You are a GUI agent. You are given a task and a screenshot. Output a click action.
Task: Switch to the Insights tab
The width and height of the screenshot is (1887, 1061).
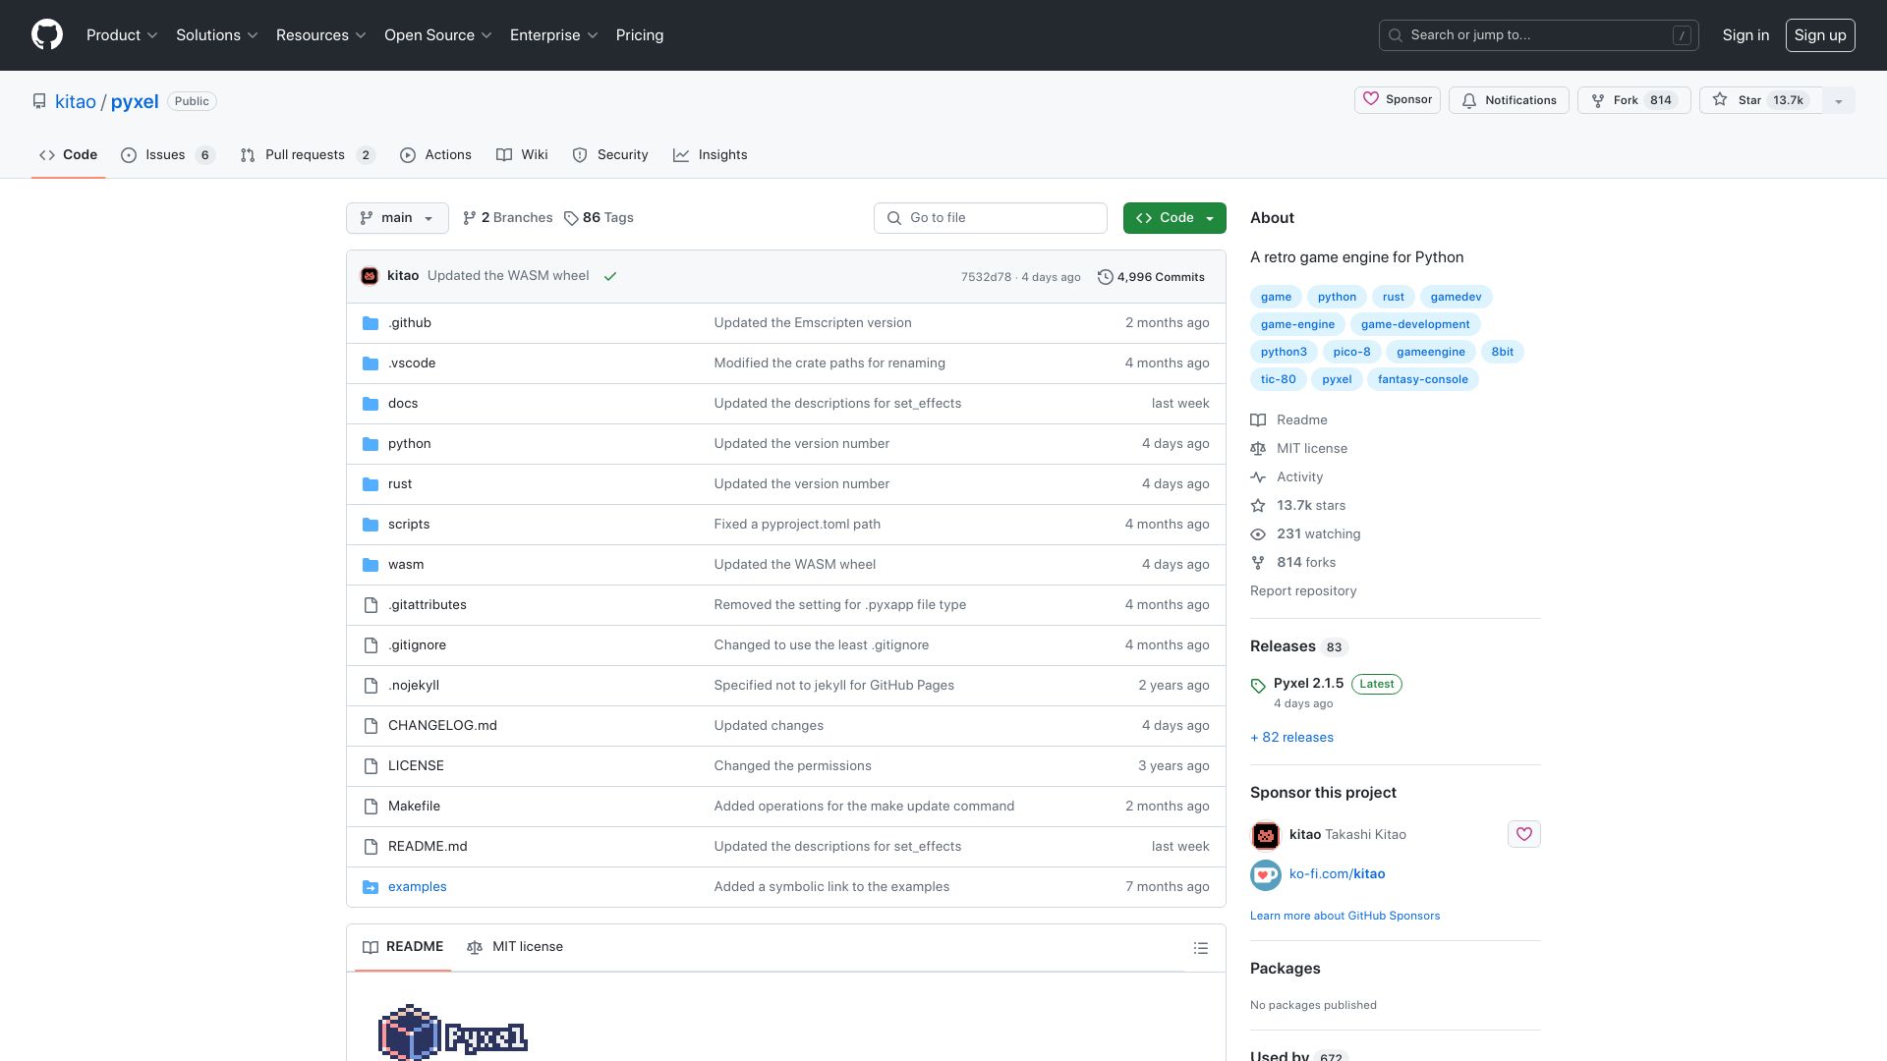[x=711, y=155]
